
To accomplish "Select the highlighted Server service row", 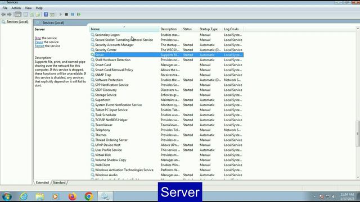I will coord(166,55).
